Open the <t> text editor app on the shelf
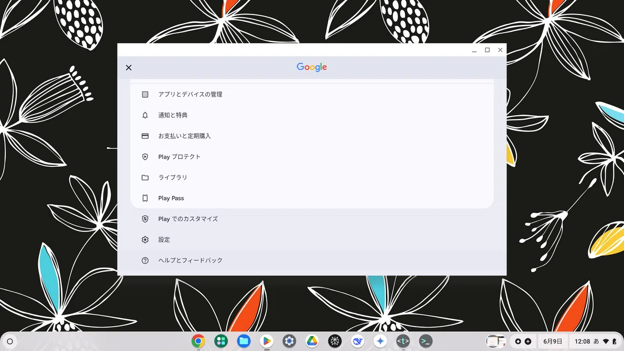Viewport: 624px width, 351px height. coord(403,341)
